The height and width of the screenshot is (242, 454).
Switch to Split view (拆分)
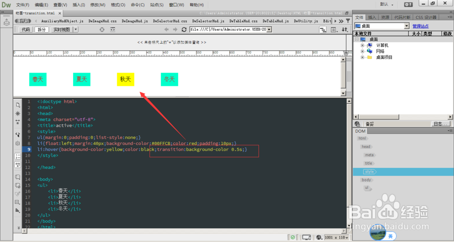pos(42,30)
